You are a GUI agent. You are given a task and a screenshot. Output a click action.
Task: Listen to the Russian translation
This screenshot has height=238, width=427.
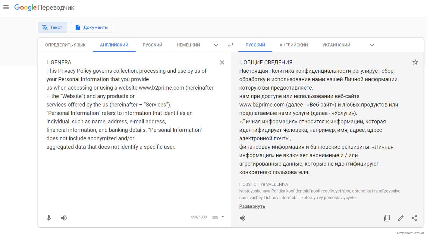coord(243,218)
